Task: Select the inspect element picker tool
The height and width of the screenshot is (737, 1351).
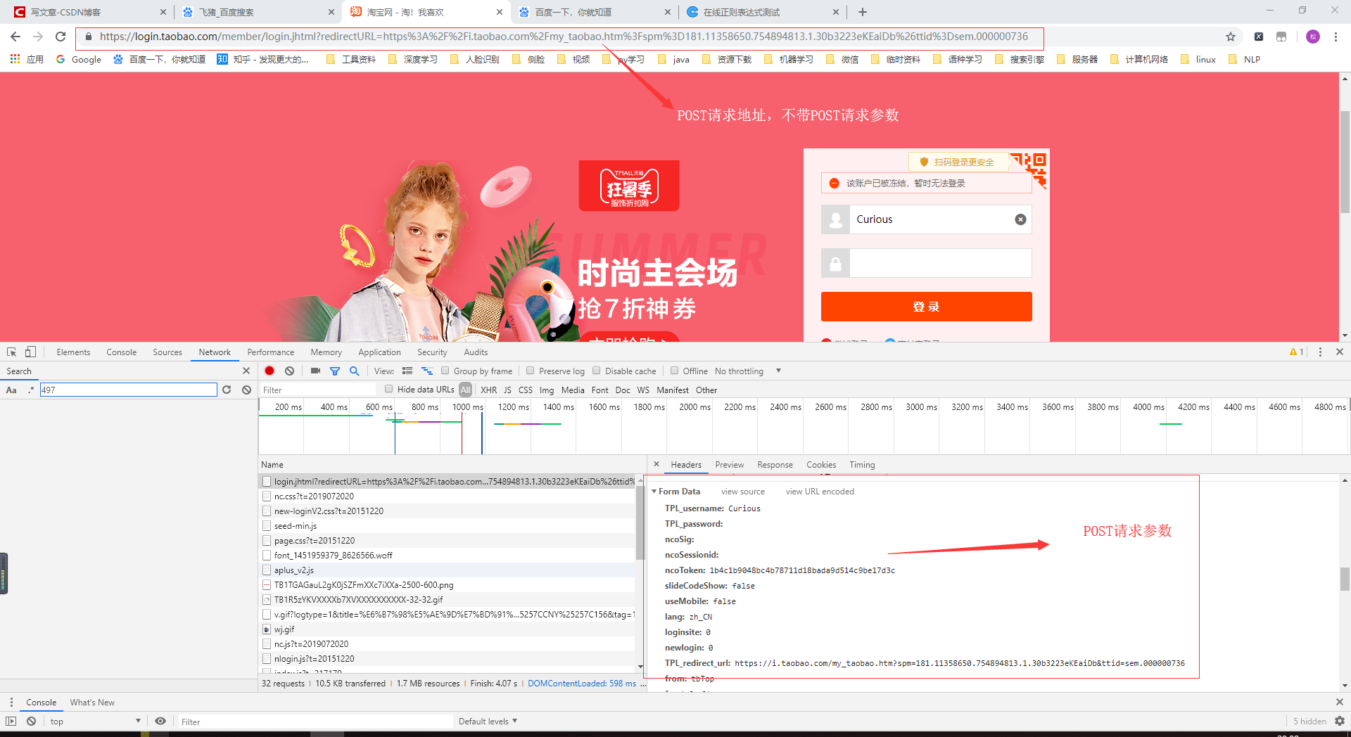Action: (x=11, y=351)
